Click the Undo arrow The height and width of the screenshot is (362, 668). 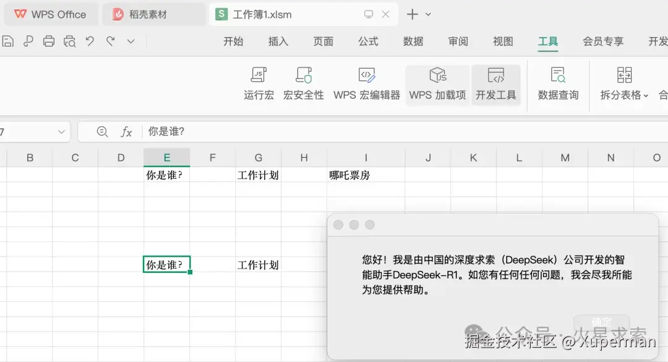coord(90,41)
